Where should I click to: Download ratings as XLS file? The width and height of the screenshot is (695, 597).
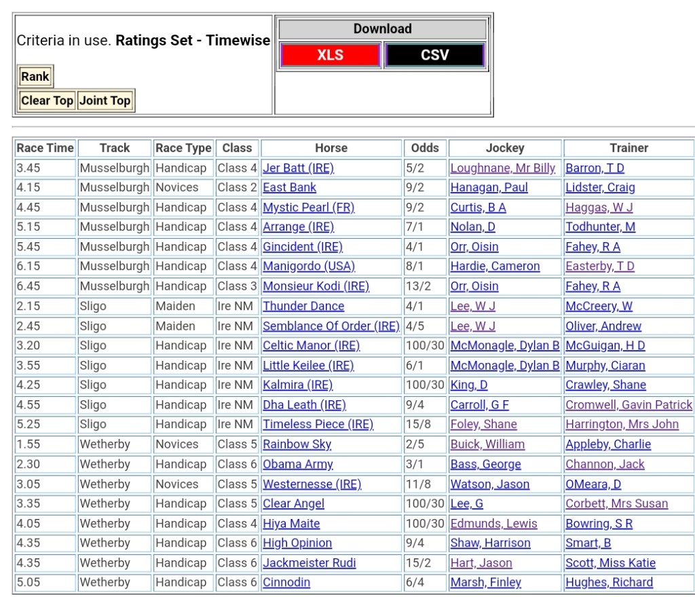(330, 55)
